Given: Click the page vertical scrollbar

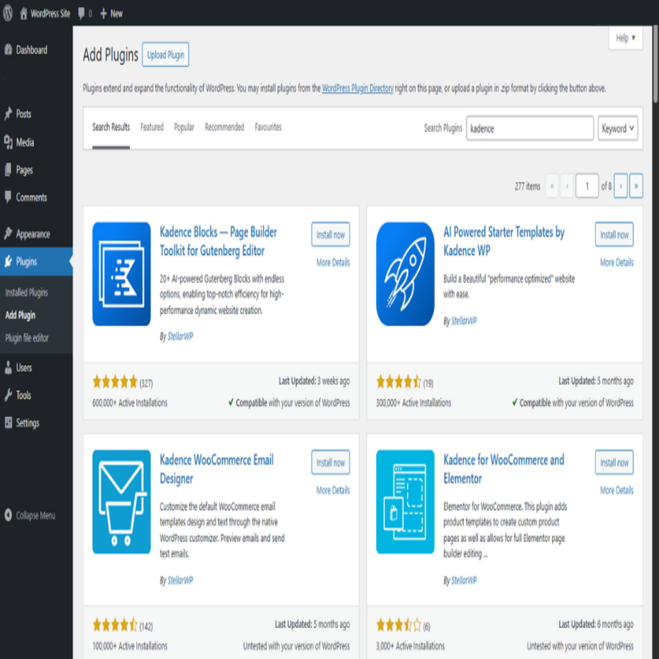Looking at the screenshot, I should coord(655,63).
